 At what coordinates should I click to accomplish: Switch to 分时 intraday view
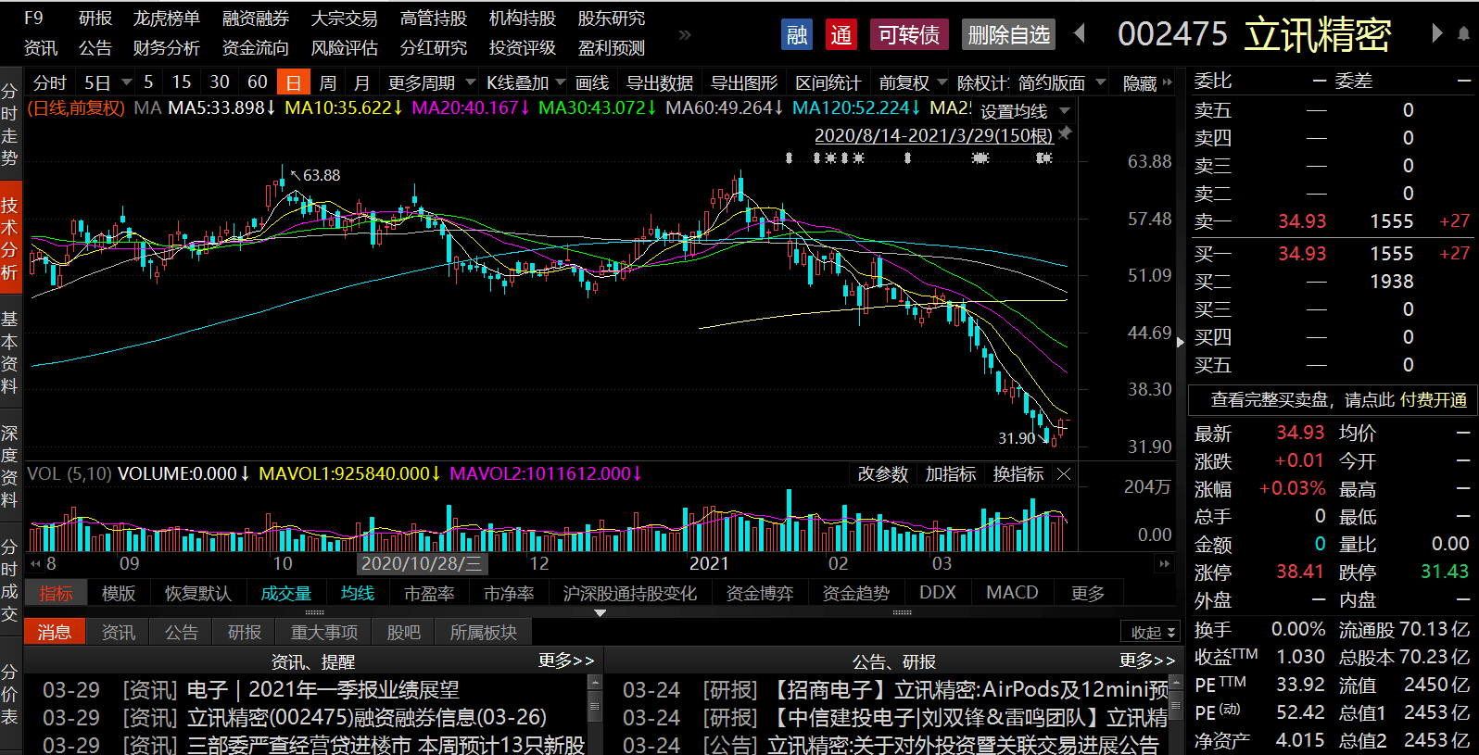49,82
